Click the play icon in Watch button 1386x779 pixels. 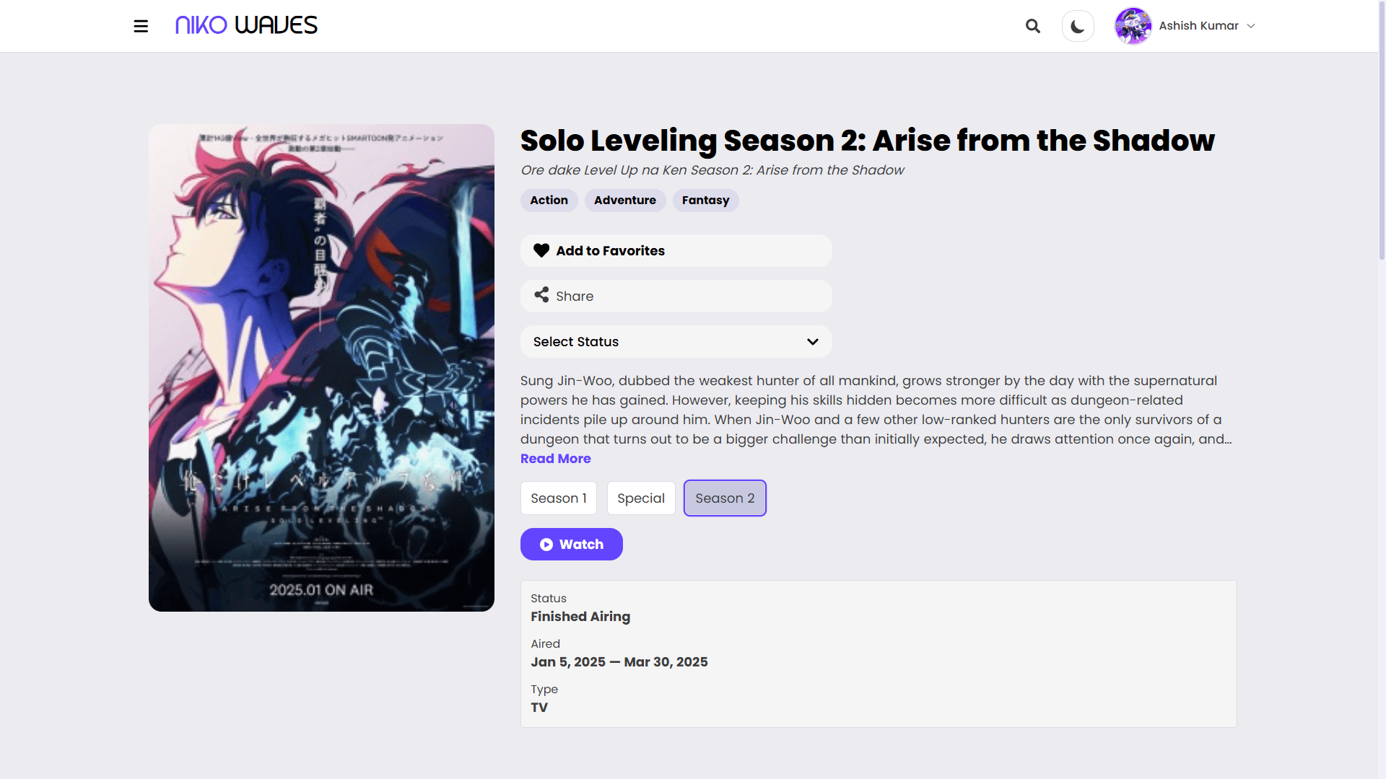point(546,545)
